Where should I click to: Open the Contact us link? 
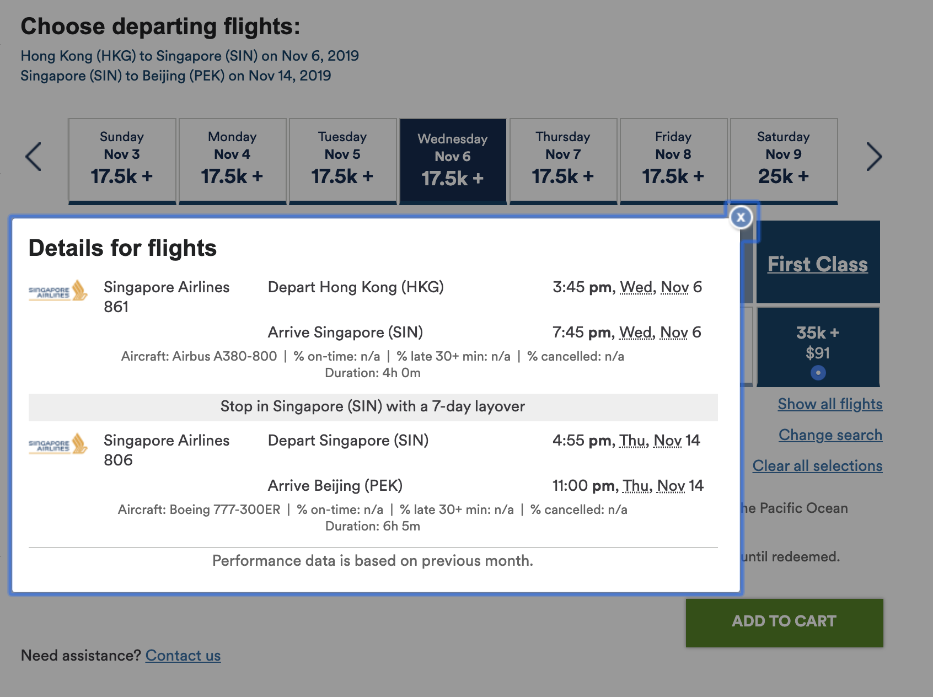pos(183,656)
